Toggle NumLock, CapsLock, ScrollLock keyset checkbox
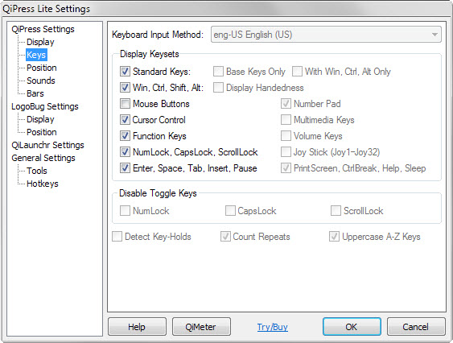Screen dimensions: 453x343 click(125, 152)
